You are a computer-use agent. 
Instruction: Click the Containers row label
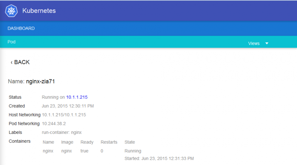[20, 141]
